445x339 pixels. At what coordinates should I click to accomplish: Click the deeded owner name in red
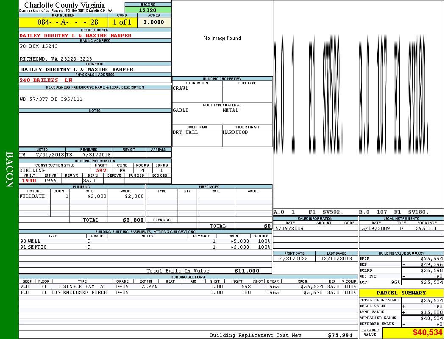[75, 36]
